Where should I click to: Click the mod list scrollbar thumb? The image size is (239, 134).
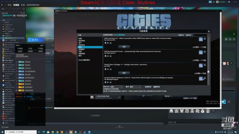coord(208,72)
